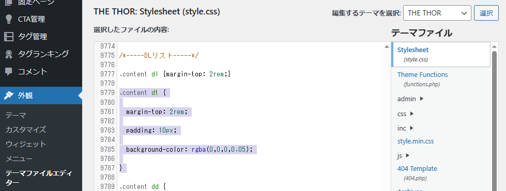Select Stylesheet (style.css) file
Screen dimensions: 506x191
(x=440, y=54)
